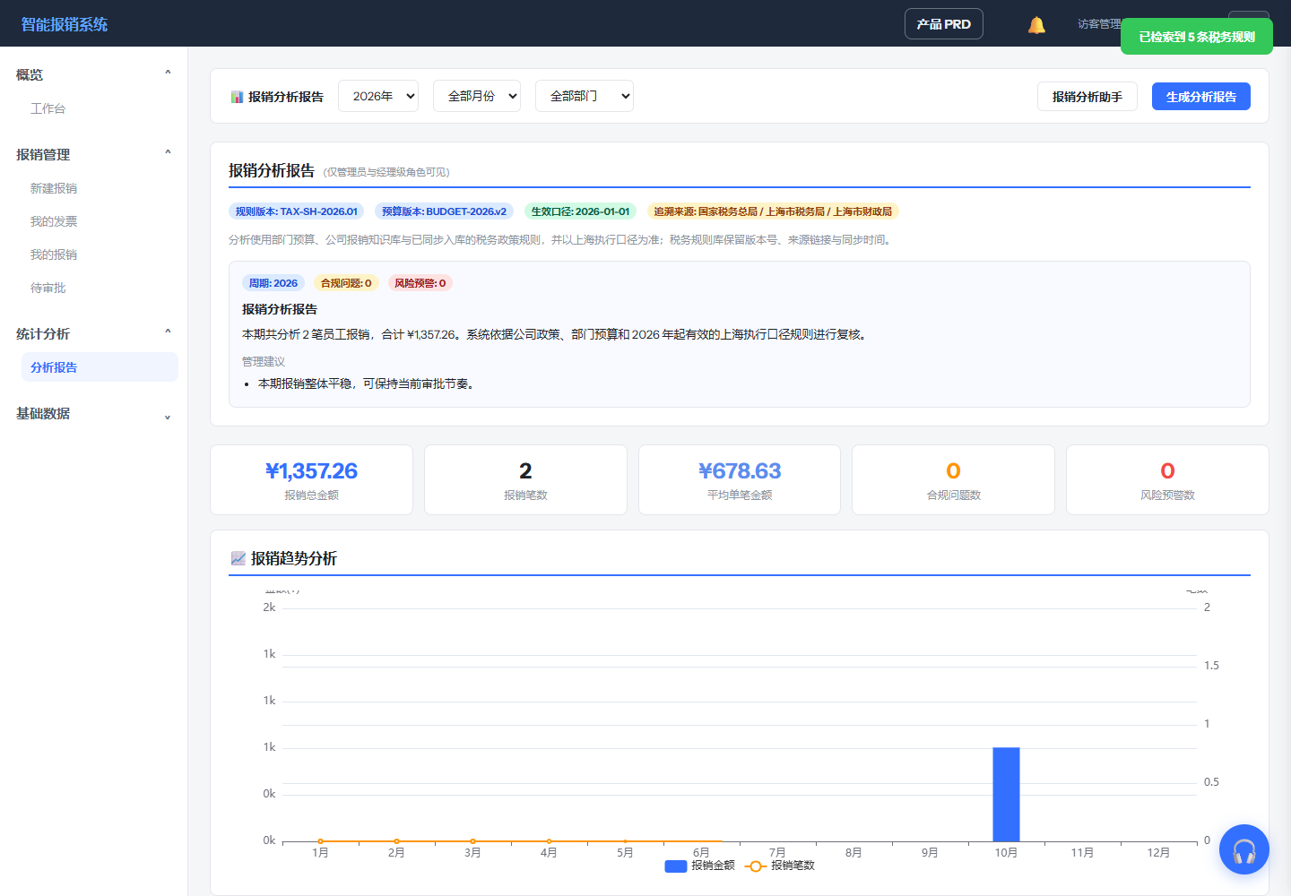Click the 管理建议 label
Viewport: 1291px width, 896px height.
click(x=264, y=362)
